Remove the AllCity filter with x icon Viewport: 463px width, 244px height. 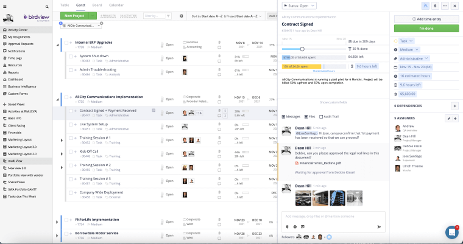point(102,23)
